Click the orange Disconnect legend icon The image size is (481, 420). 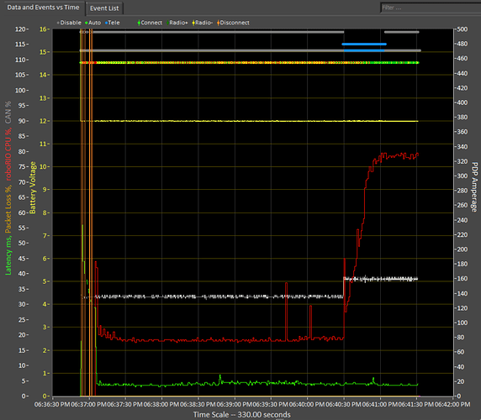(x=219, y=23)
